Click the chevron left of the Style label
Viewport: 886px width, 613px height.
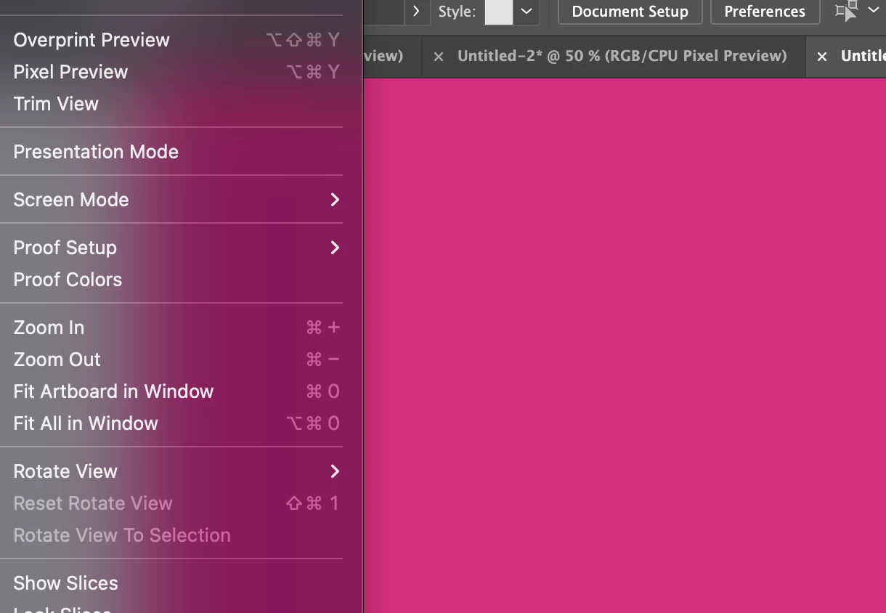tap(416, 12)
